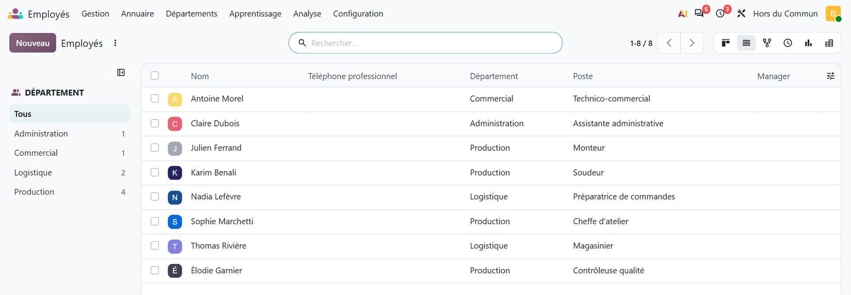Sort by the Manager column header
The height and width of the screenshot is (295, 851).
(773, 76)
